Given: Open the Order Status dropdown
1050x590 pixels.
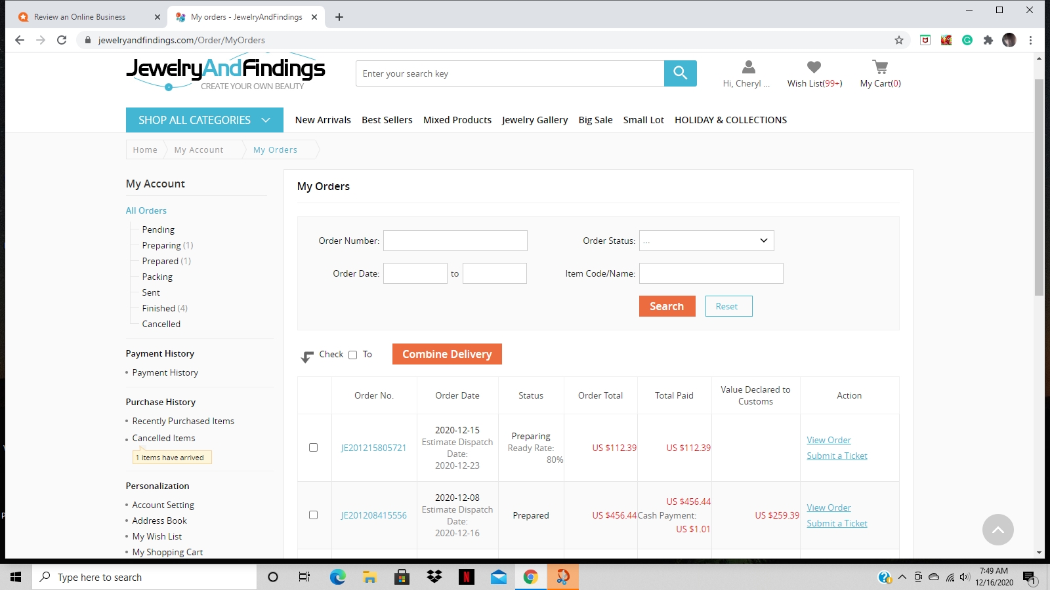Looking at the screenshot, I should (x=706, y=241).
